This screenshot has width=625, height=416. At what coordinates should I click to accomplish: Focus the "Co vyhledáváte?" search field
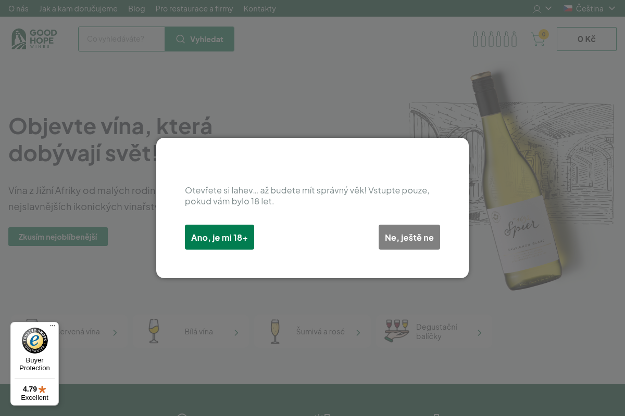121,39
